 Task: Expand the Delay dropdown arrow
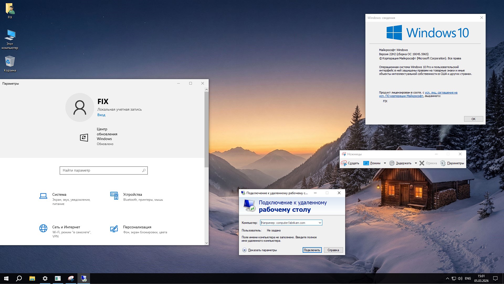coord(416,163)
